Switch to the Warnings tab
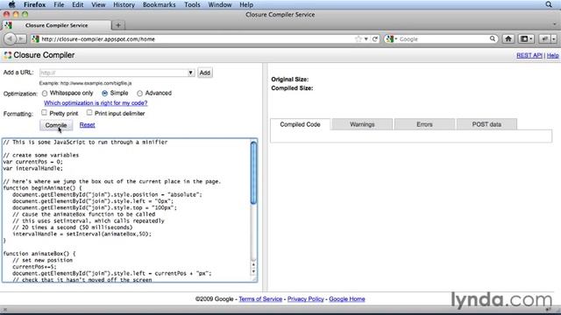 (x=362, y=124)
